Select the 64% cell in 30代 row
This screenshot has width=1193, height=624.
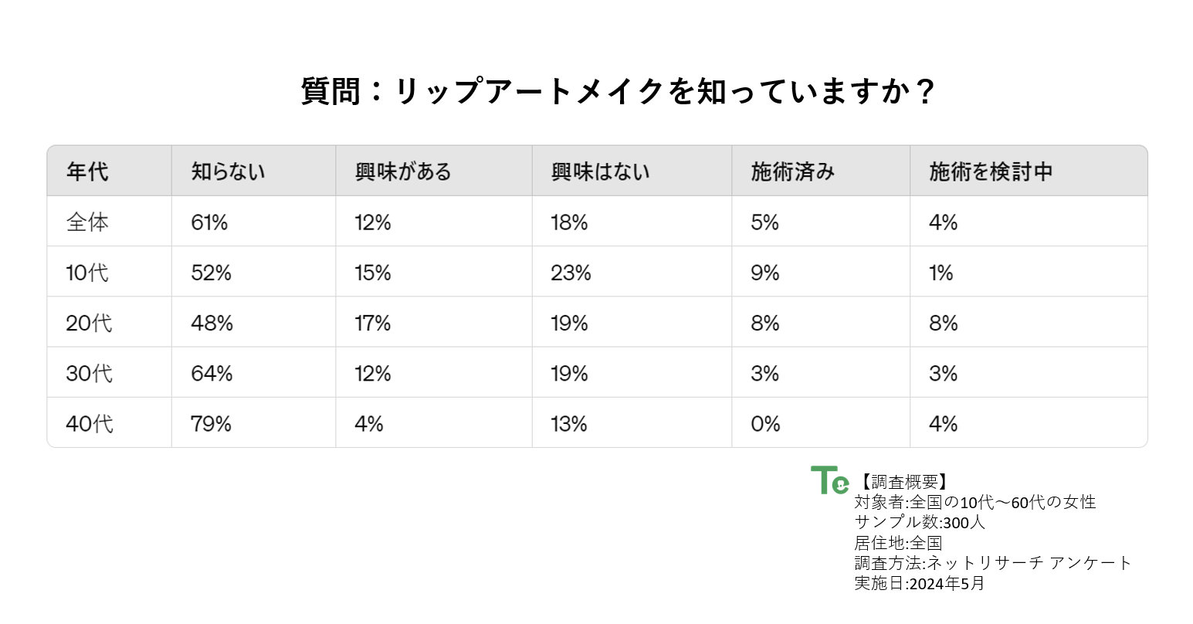(x=212, y=374)
